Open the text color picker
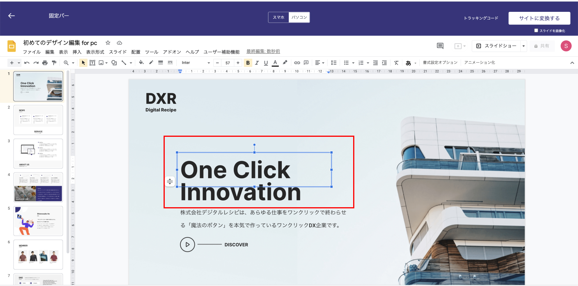 point(275,63)
